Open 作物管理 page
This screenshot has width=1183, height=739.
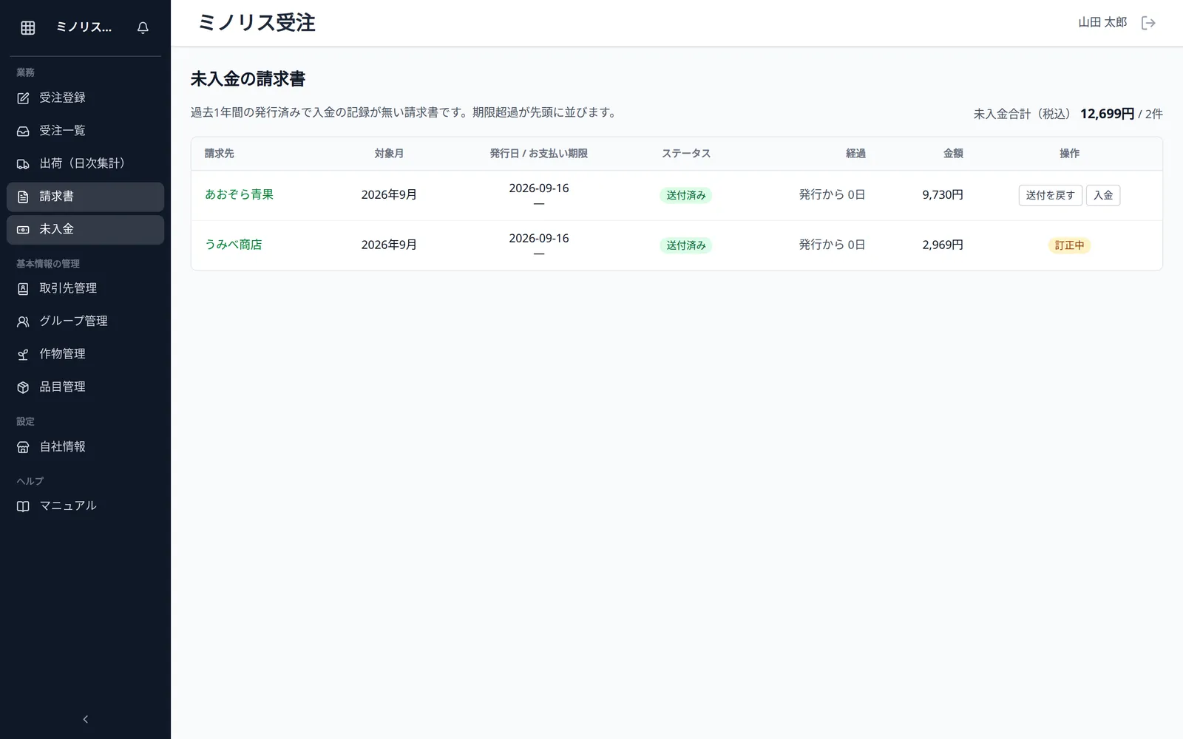[86, 354]
